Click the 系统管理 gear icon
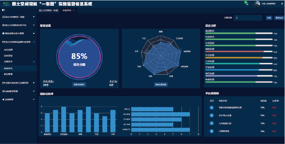 (3, 99)
